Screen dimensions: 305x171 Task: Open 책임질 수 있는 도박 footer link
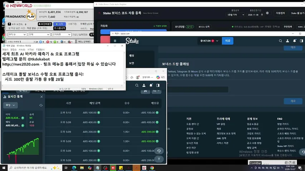click(x=196, y=134)
